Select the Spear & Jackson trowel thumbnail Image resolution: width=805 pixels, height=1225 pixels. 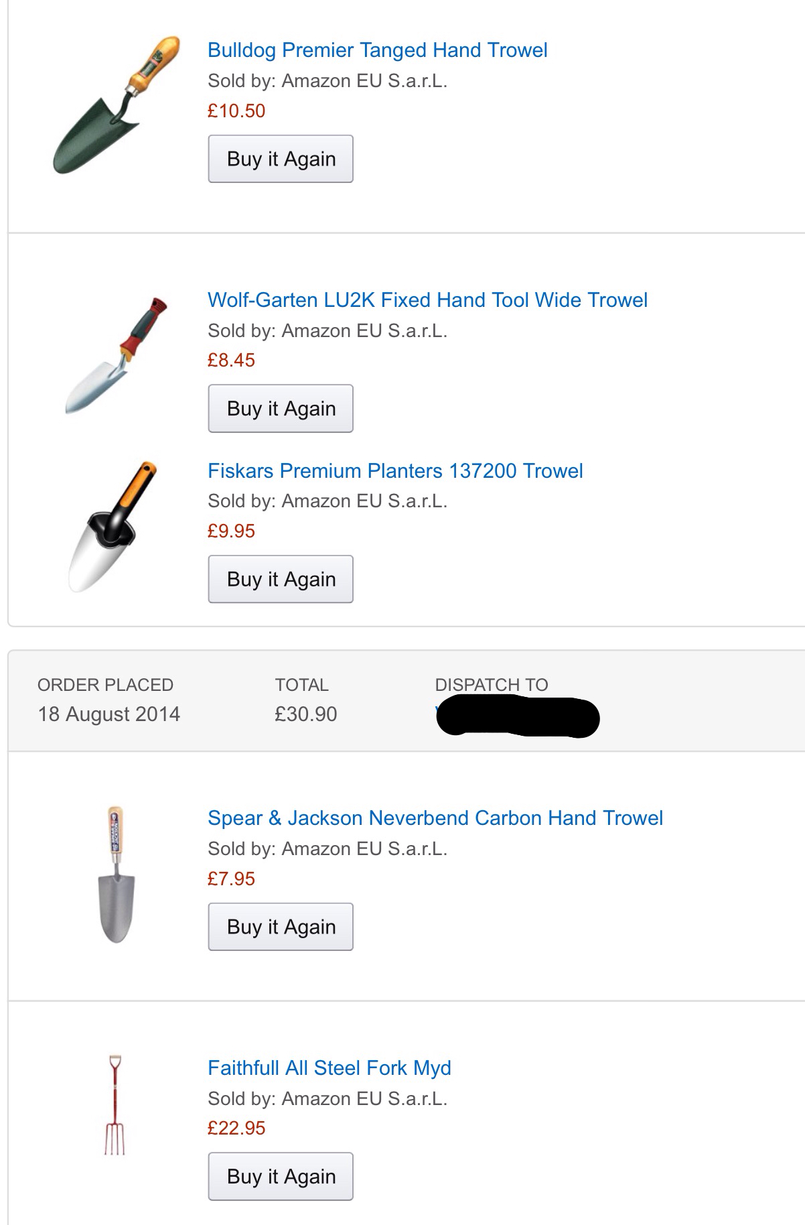[117, 874]
